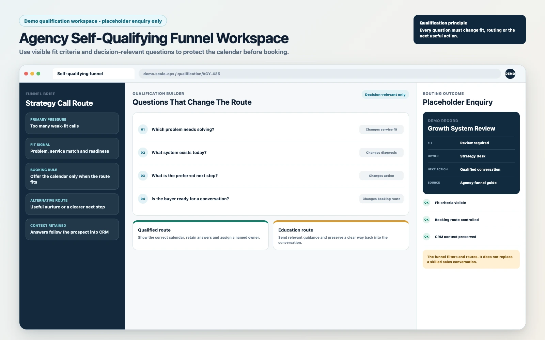Click the 'Growth System Review' record title

coord(462,129)
